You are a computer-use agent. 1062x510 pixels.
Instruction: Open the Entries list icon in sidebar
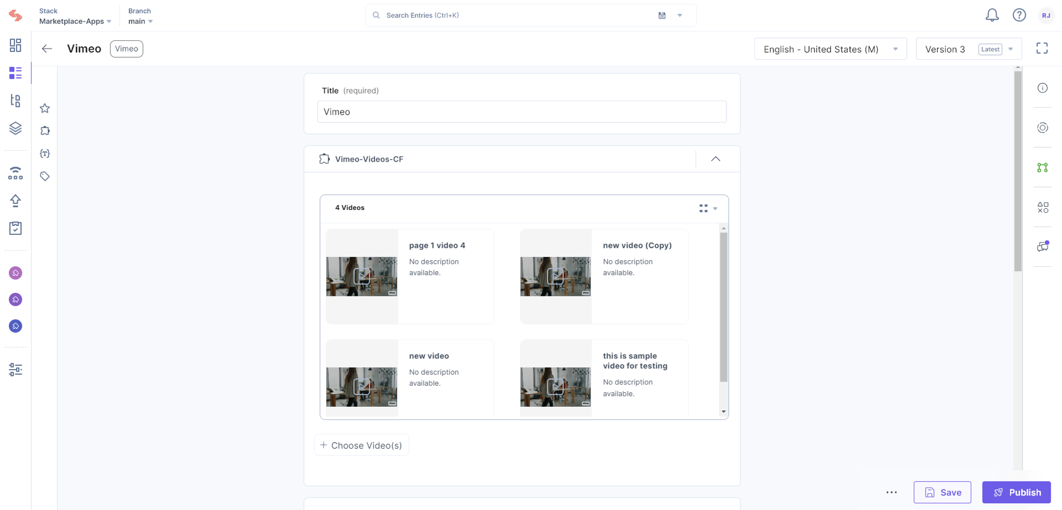click(16, 73)
